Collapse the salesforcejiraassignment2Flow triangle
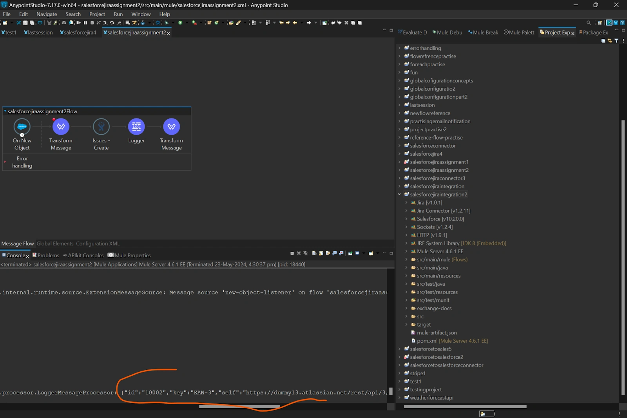The height and width of the screenshot is (418, 627). 5,111
